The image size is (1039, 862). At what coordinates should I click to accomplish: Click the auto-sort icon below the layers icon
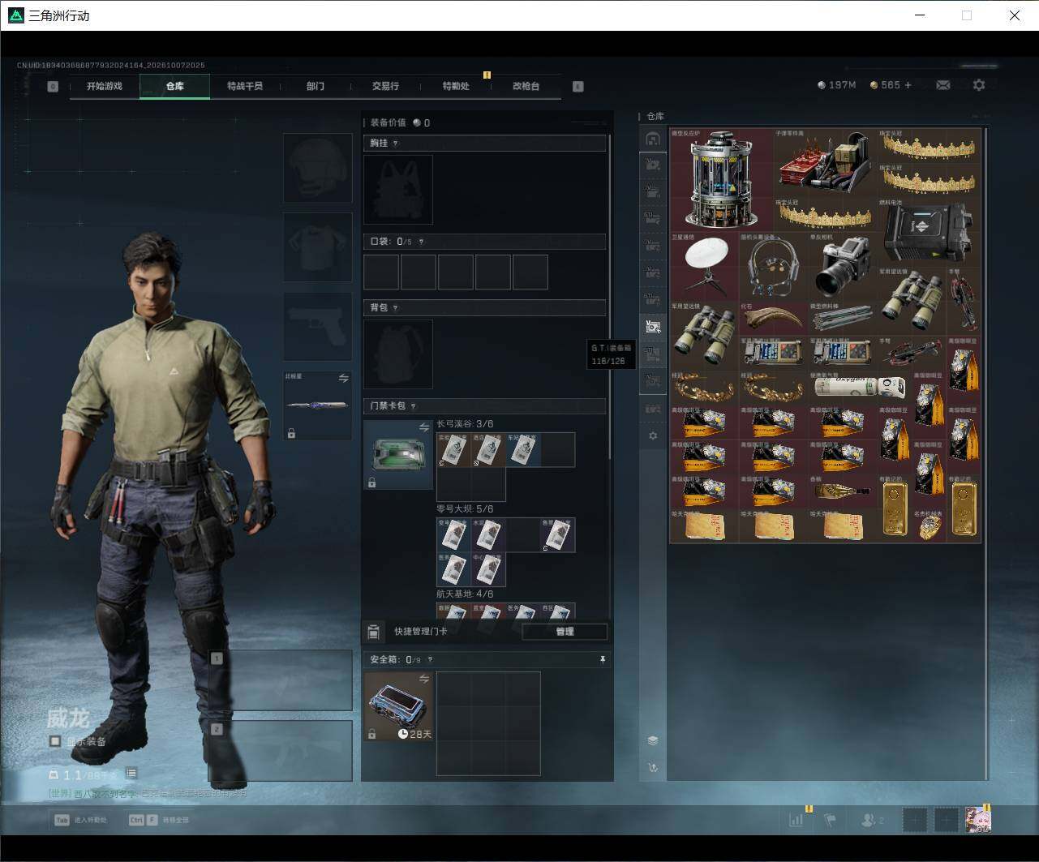point(653,767)
